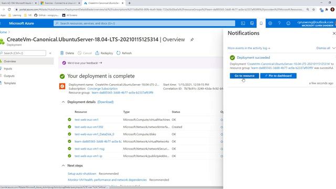Click Deployment succeeded notification title

pyautogui.click(x=253, y=58)
